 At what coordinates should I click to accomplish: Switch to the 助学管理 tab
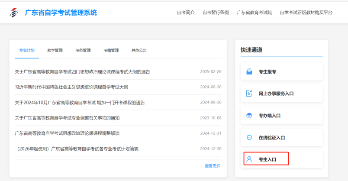(x=55, y=50)
